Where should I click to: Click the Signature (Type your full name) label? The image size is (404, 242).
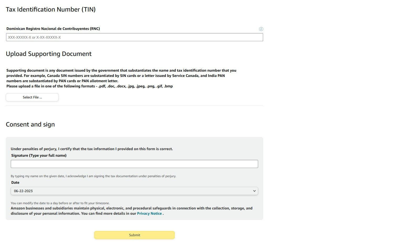[39, 155]
